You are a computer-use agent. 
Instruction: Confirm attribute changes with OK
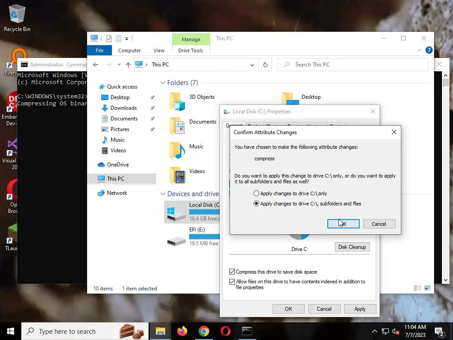343,224
